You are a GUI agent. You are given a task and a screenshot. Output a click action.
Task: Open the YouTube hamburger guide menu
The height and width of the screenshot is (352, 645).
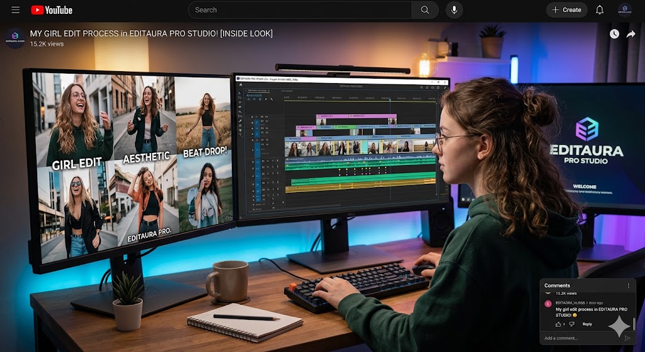[16, 10]
